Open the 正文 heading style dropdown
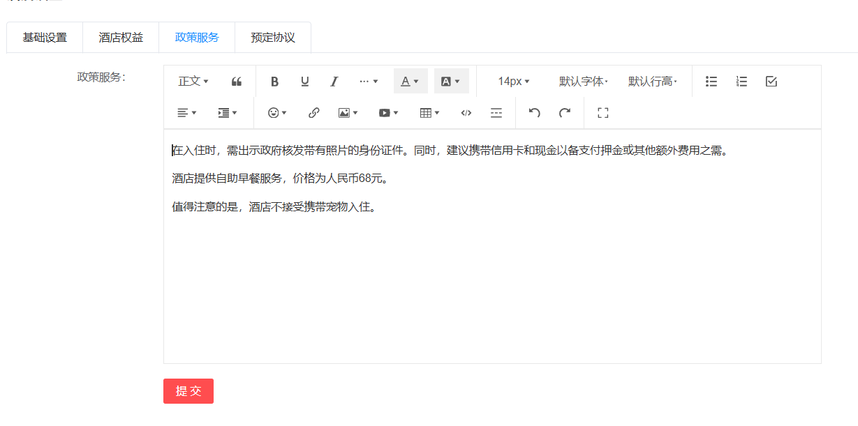 click(193, 82)
